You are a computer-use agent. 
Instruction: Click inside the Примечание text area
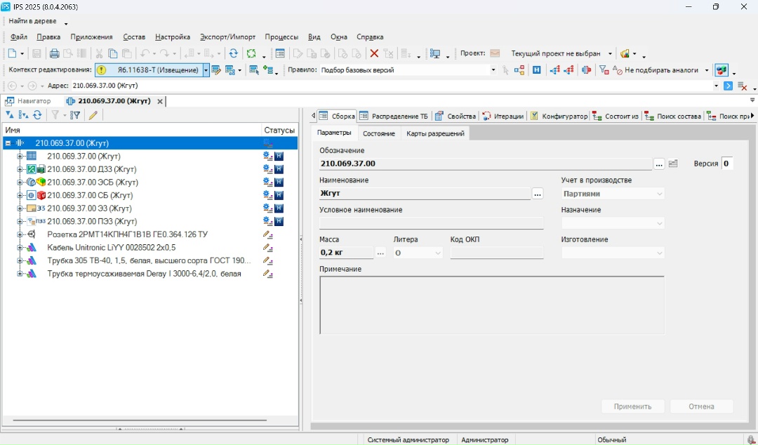(491, 305)
